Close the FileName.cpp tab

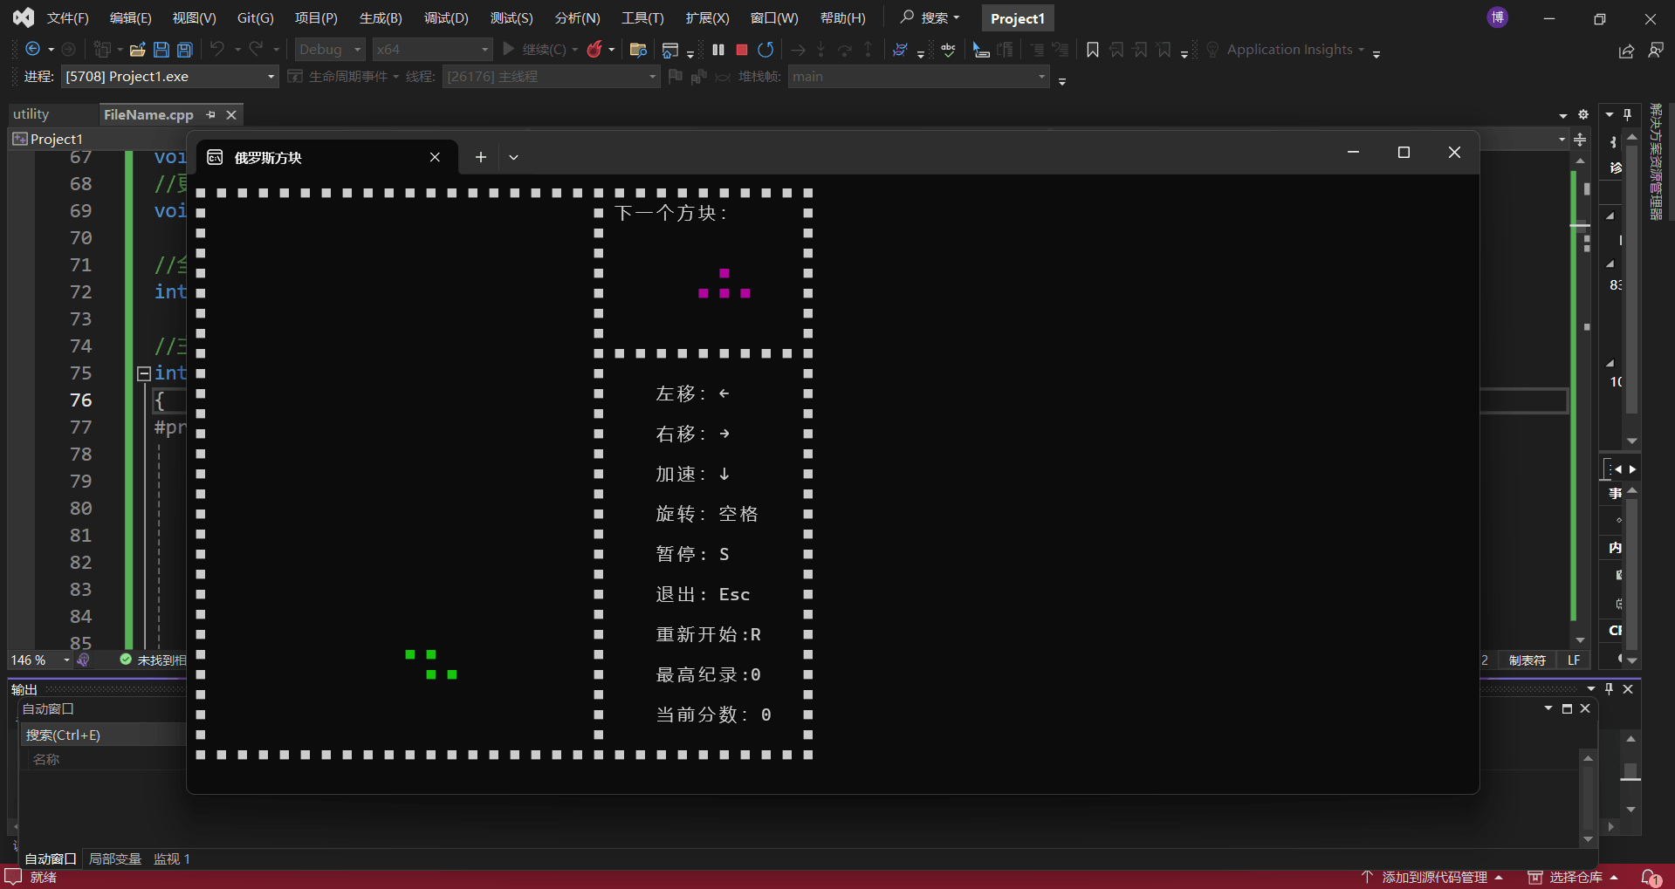point(231,114)
